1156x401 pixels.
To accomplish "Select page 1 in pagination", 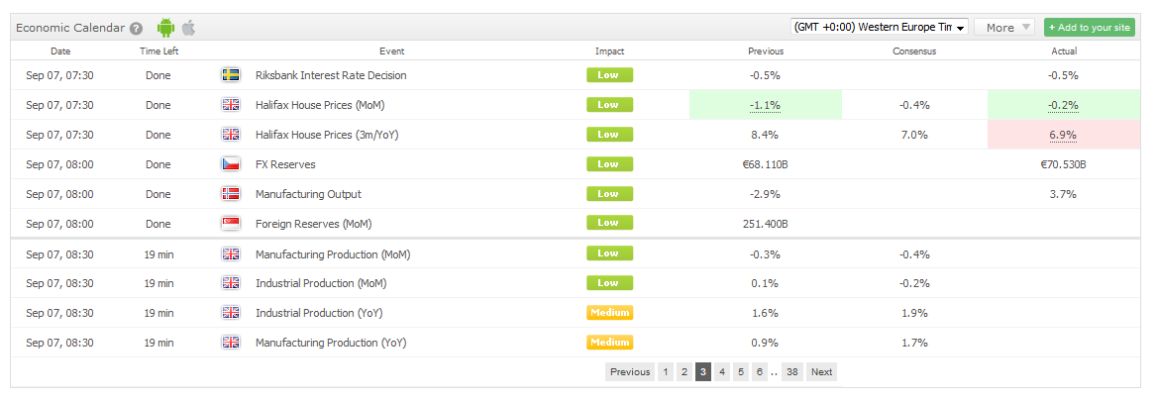I will tap(665, 372).
